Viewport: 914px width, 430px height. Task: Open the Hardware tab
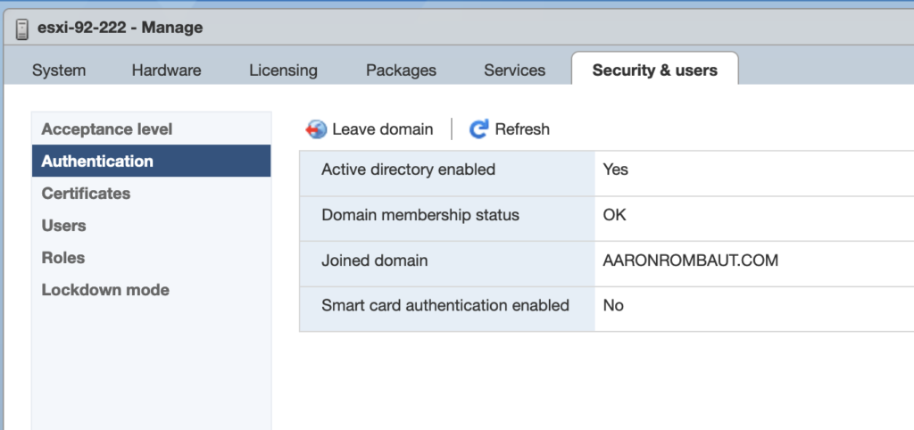pyautogui.click(x=166, y=70)
